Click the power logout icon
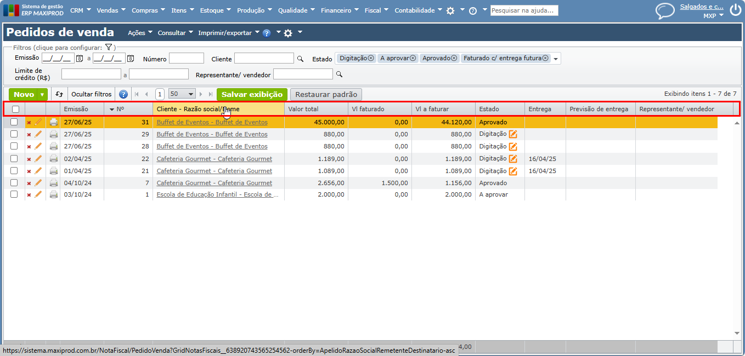The width and height of the screenshot is (745, 356). (735, 10)
